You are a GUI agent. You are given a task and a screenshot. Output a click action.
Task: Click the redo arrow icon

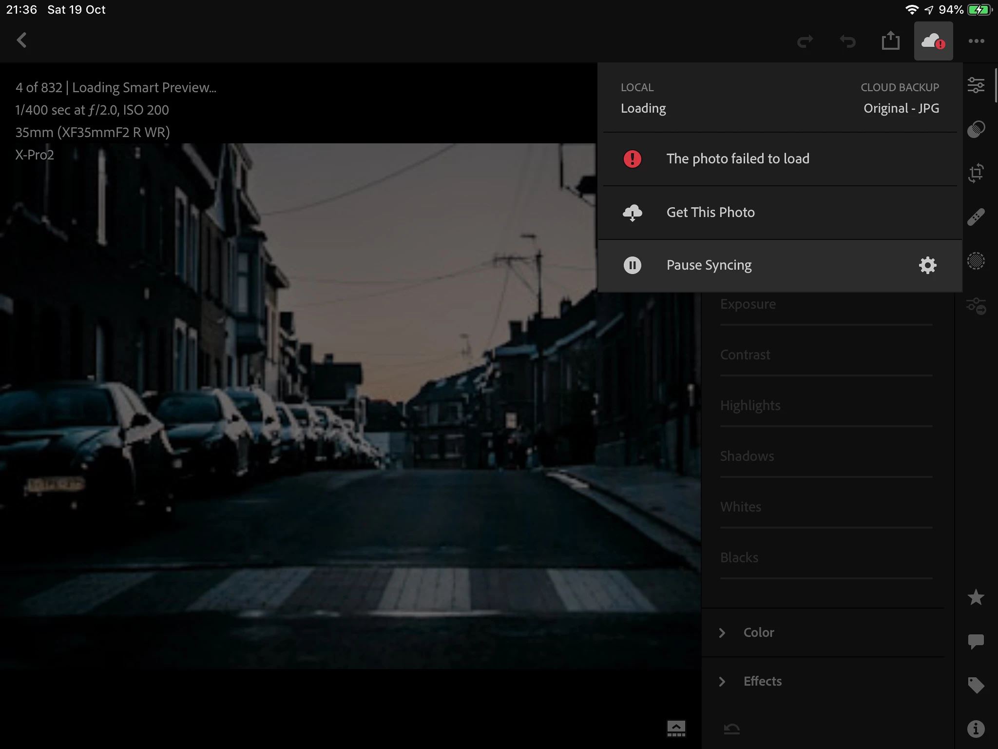click(x=805, y=41)
